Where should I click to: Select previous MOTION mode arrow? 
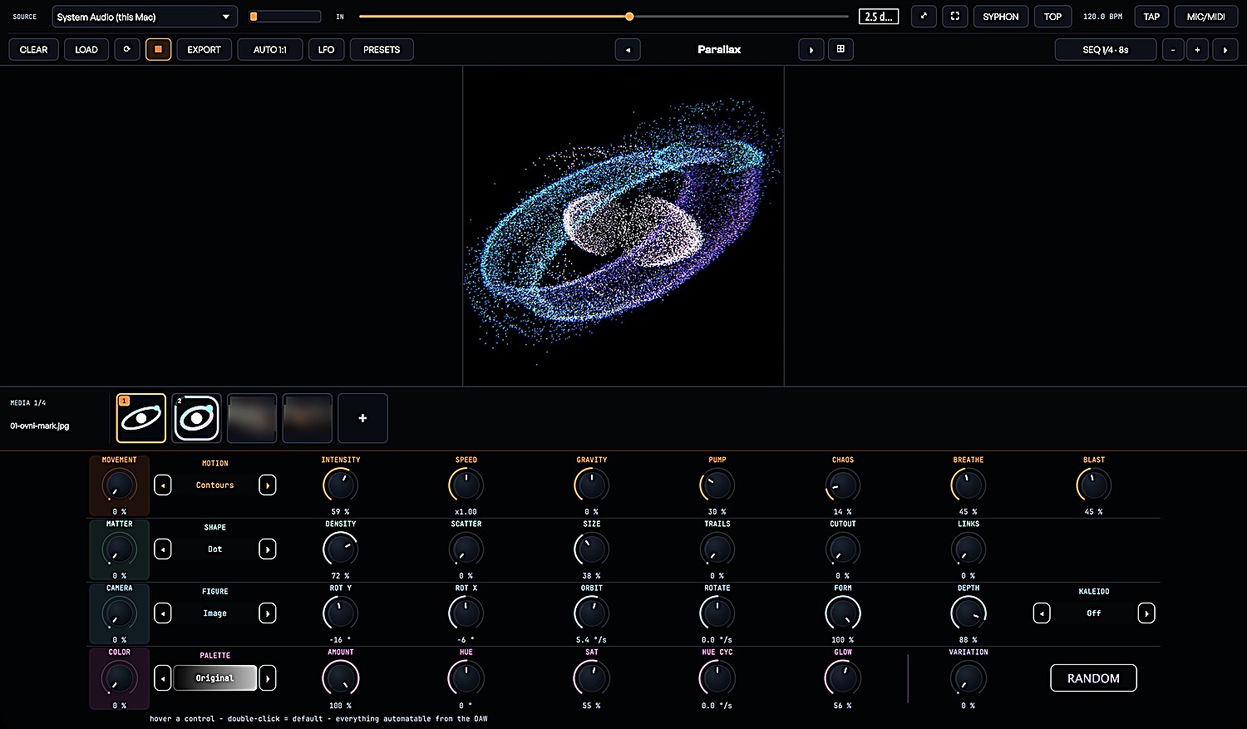point(163,485)
